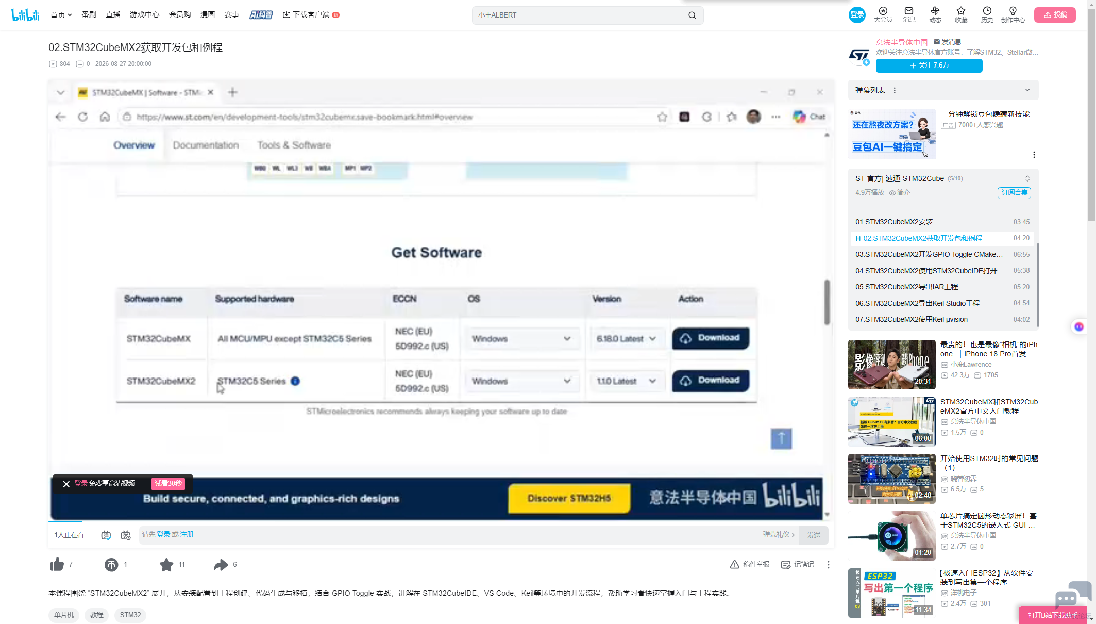Play 07.STM32CubeMX2使用Keil μvision episode

click(x=942, y=320)
